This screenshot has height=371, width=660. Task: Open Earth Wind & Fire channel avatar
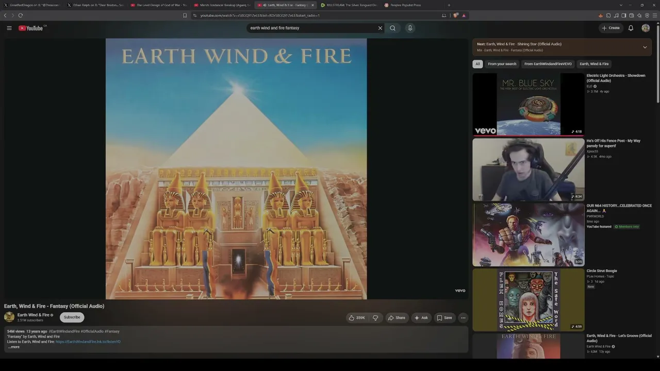pyautogui.click(x=9, y=317)
